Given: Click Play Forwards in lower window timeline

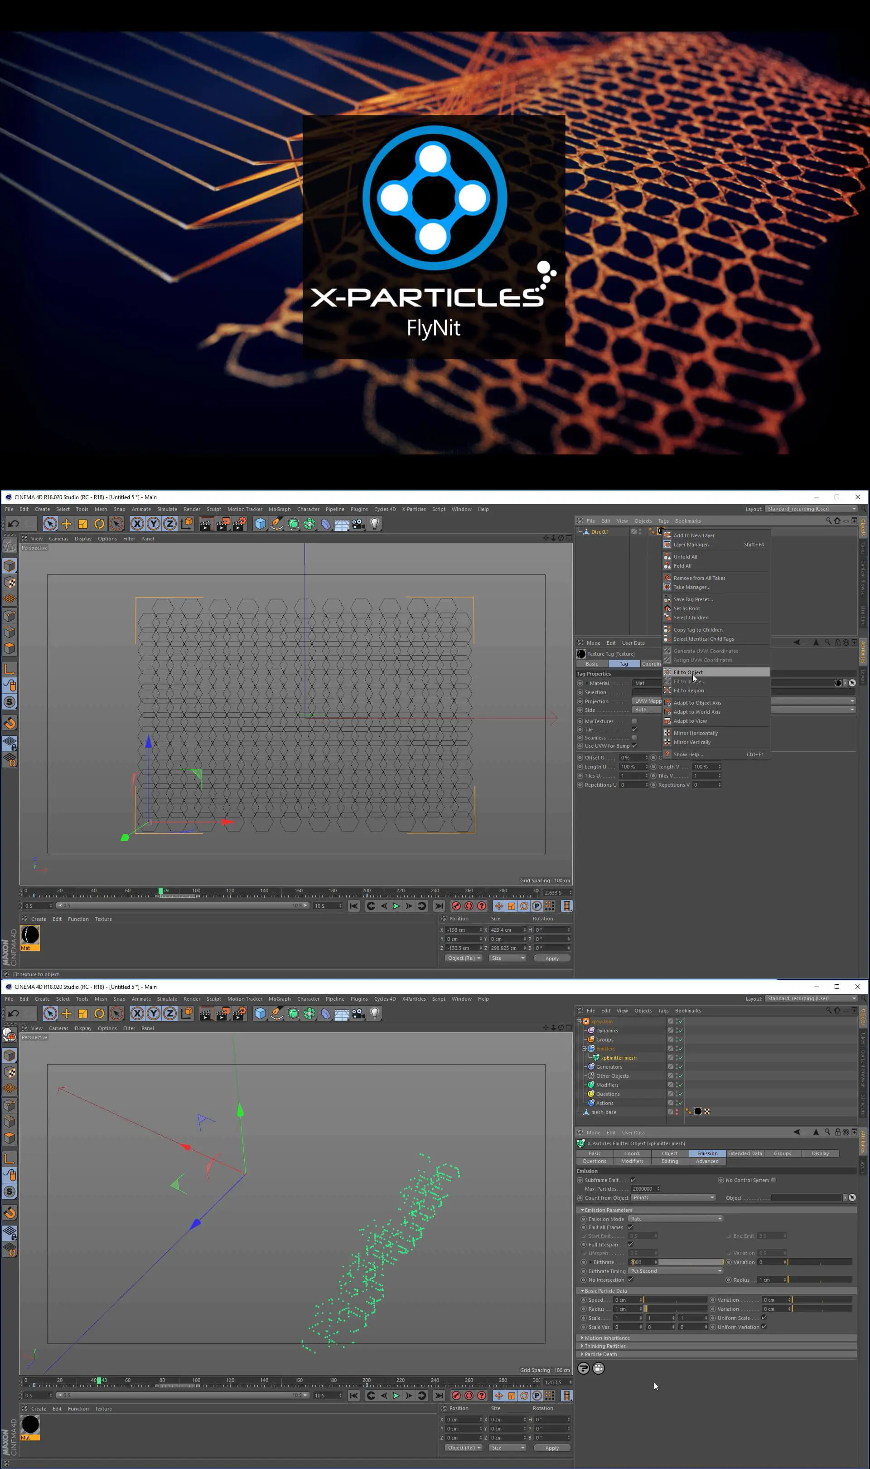Looking at the screenshot, I should tap(396, 1396).
